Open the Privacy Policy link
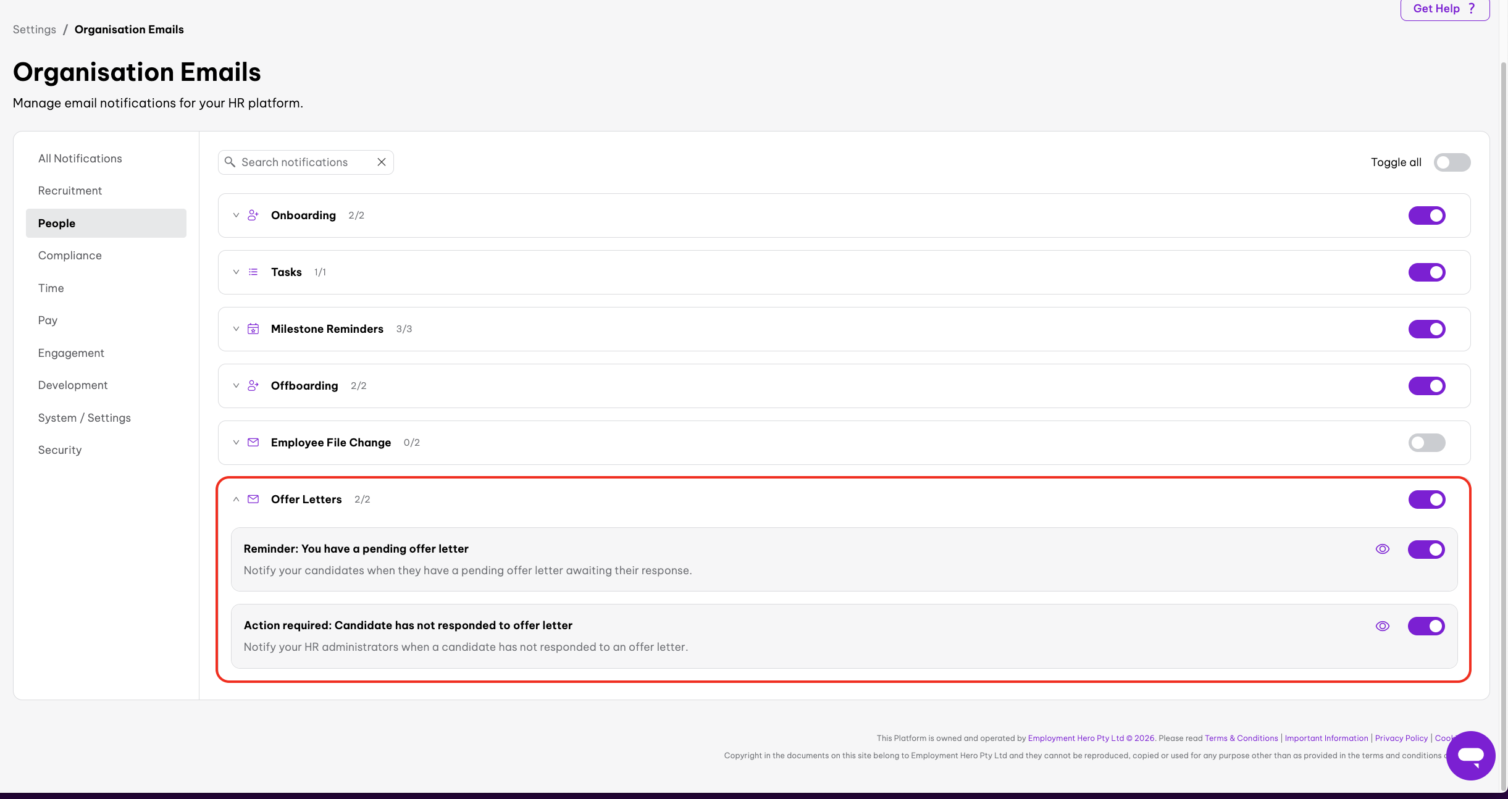The height and width of the screenshot is (799, 1508). pos(1401,738)
